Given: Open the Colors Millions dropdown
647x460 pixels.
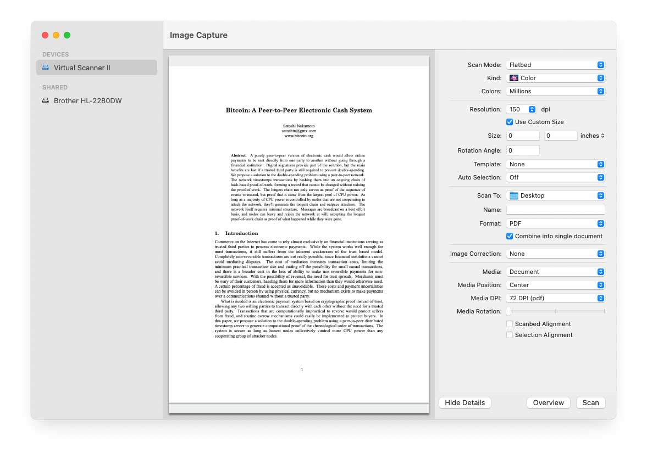Looking at the screenshot, I should click(555, 91).
